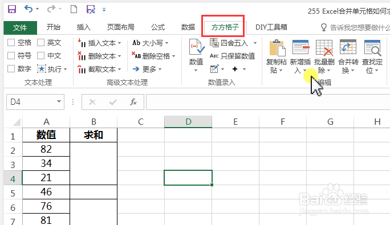Select column B header
This screenshot has height=225, width=390.
click(94, 122)
